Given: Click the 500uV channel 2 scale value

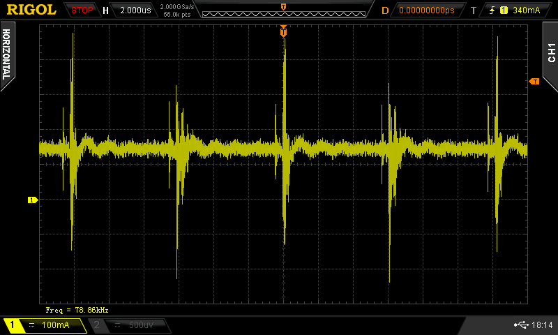Looking at the screenshot, I should pos(142,325).
